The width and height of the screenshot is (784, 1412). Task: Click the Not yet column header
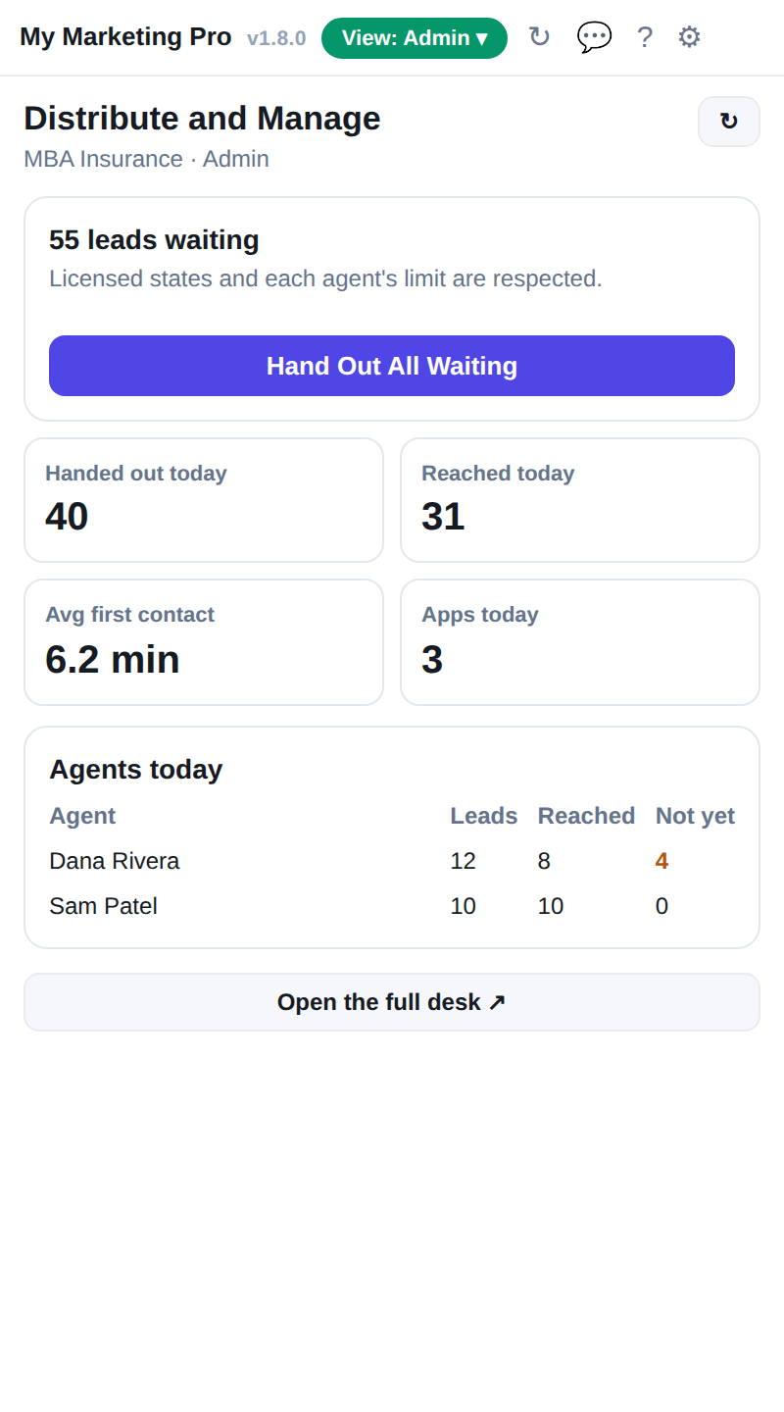(x=695, y=816)
